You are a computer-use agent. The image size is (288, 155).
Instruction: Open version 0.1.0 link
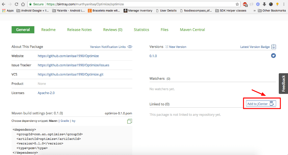[153, 56]
